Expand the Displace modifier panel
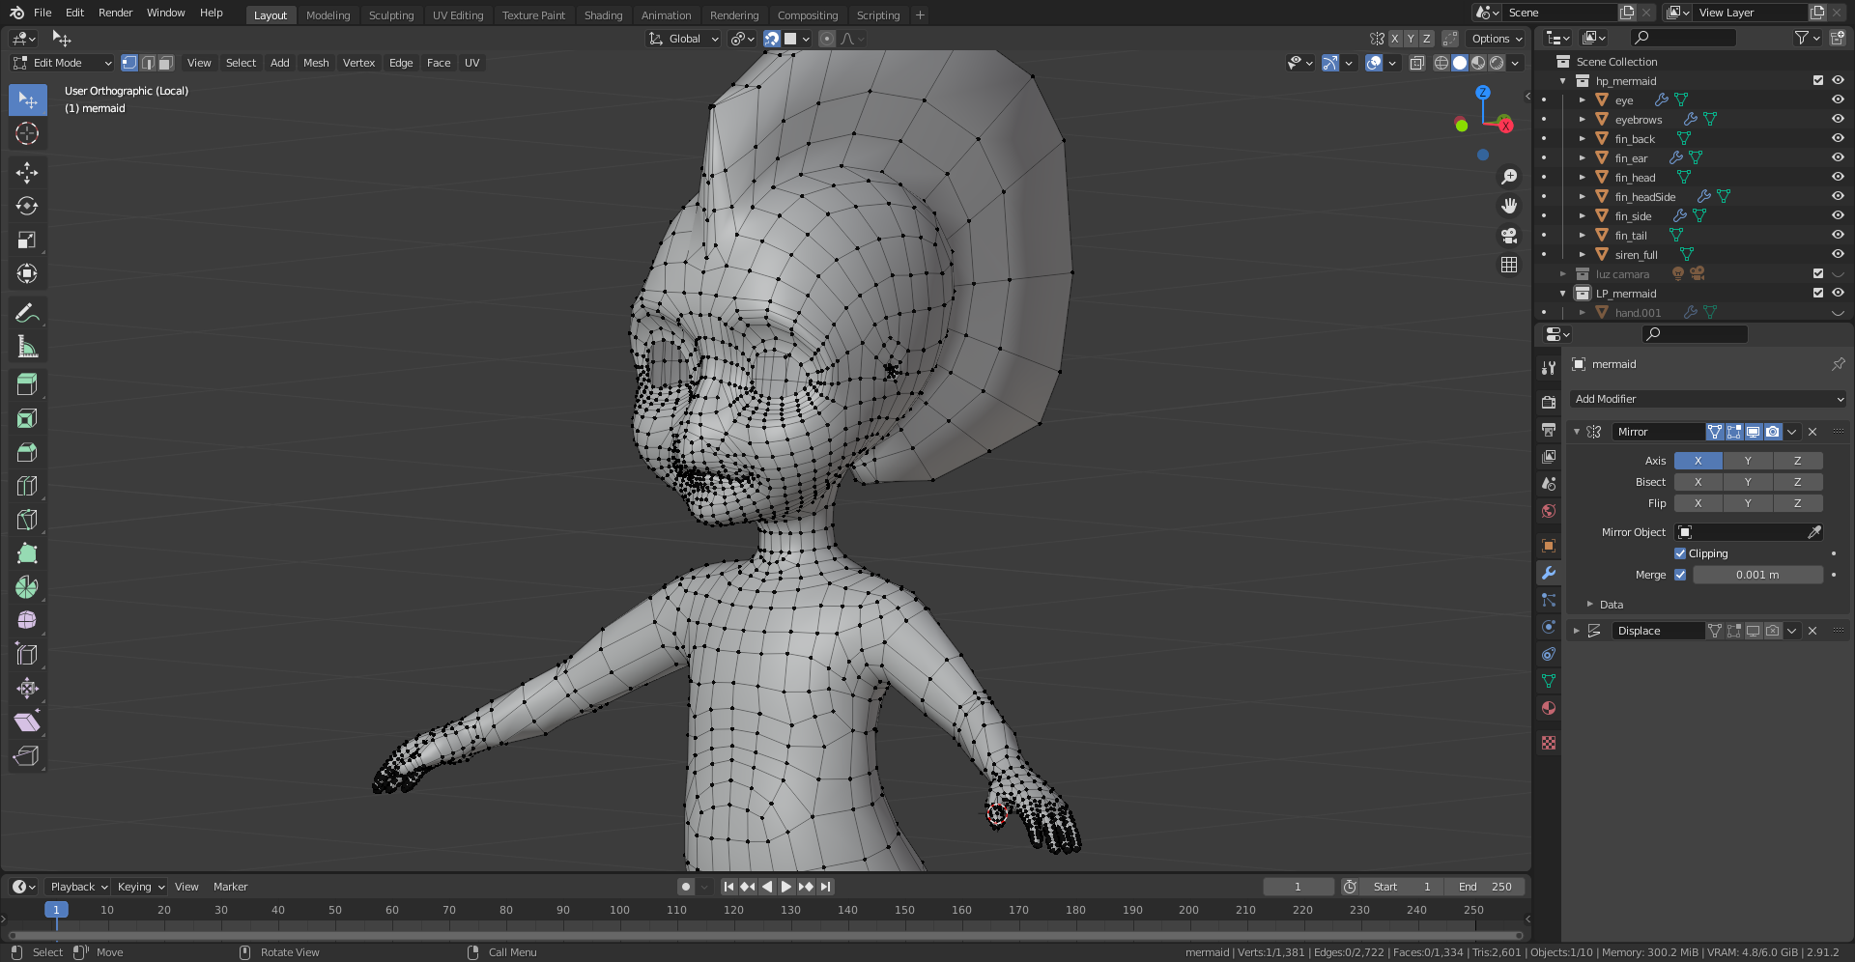 point(1577,631)
